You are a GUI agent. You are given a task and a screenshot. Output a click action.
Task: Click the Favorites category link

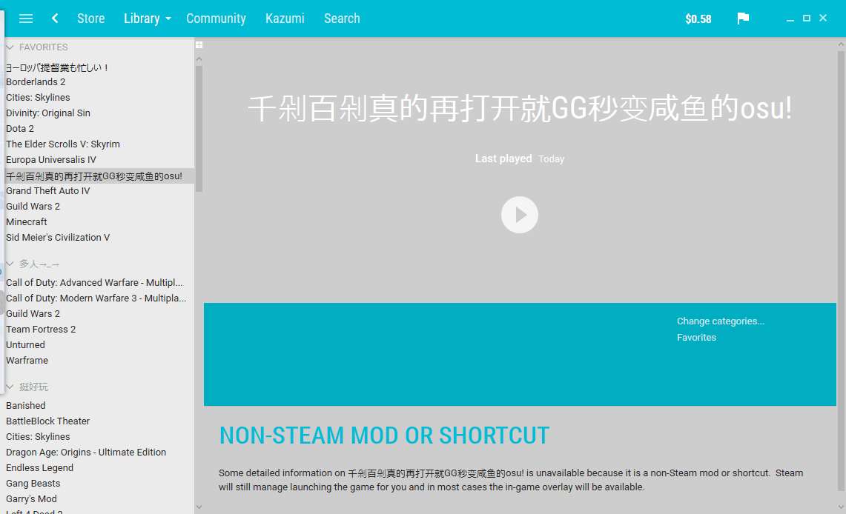tap(696, 337)
